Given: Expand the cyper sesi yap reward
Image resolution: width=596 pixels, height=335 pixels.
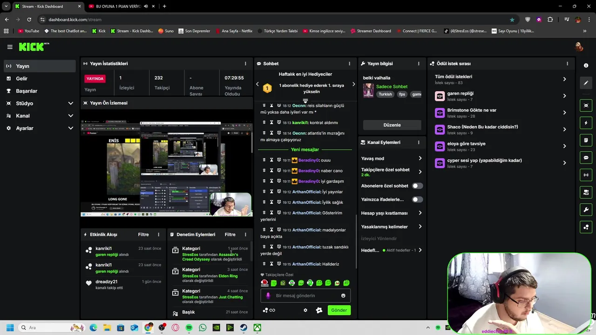Looking at the screenshot, I should point(564,163).
